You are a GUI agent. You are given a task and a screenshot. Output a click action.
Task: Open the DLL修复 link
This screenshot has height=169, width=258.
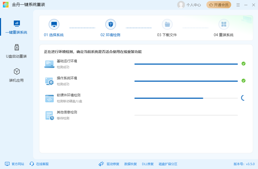[x=147, y=164]
